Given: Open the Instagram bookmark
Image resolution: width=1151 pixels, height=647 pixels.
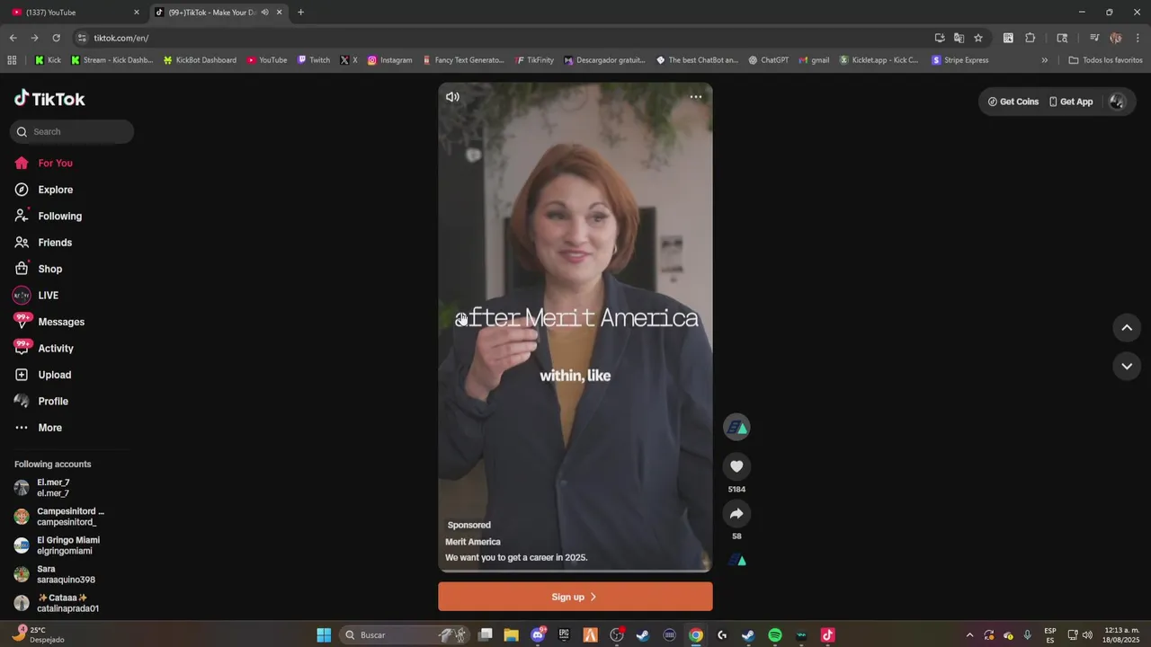Looking at the screenshot, I should [x=389, y=60].
